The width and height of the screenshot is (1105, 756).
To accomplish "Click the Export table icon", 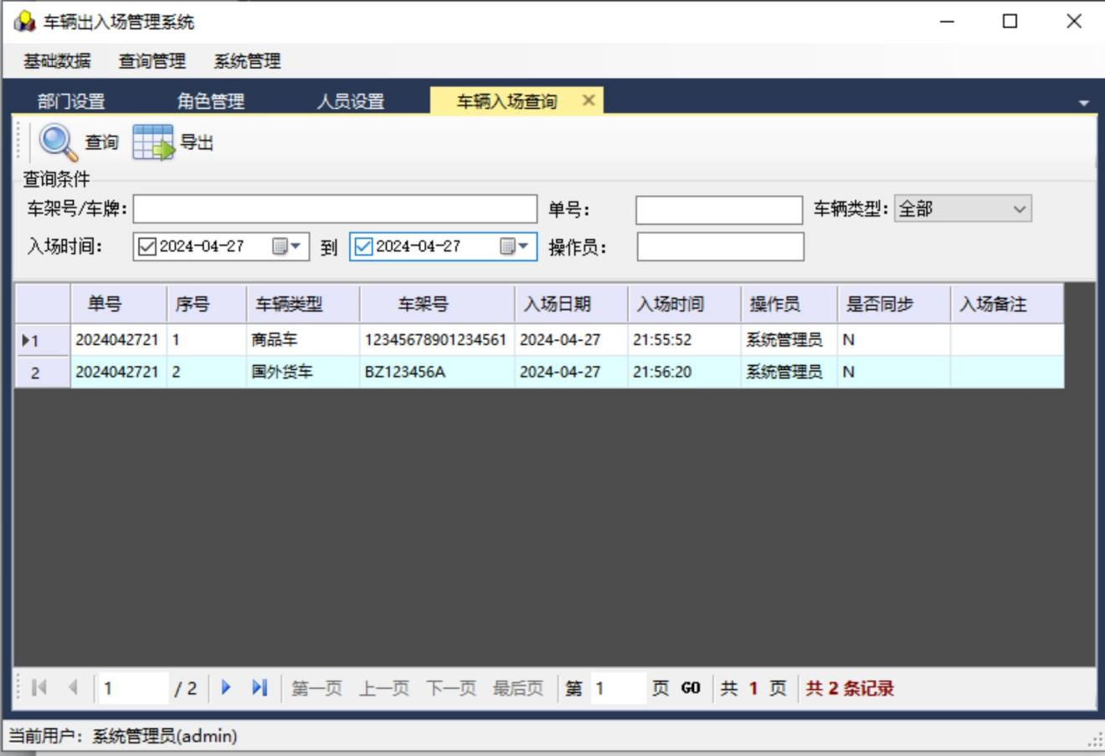I will click(x=153, y=142).
